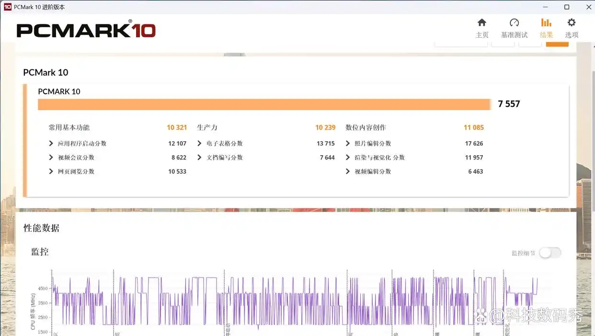Screen dimensions: 595x336
Task: Click the PCMARK 10 logo
Action: click(85, 30)
